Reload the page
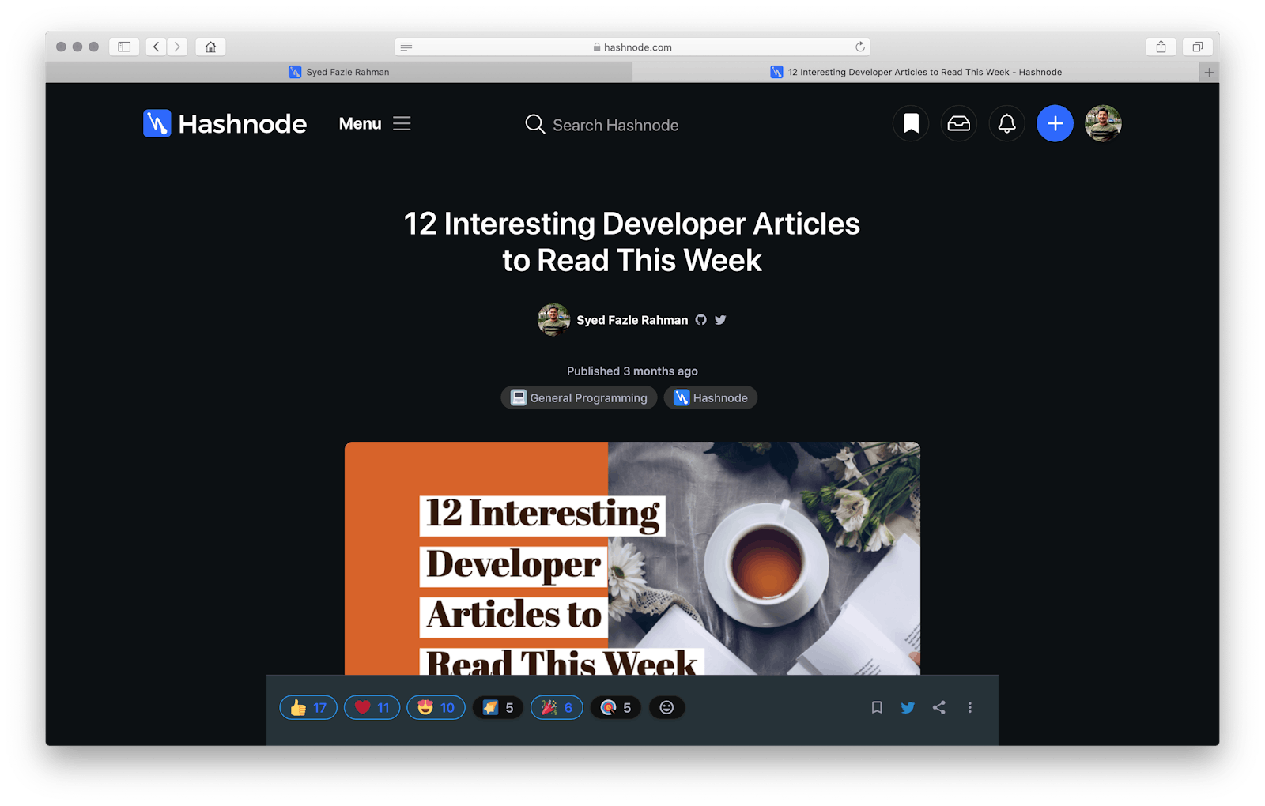 (x=859, y=47)
